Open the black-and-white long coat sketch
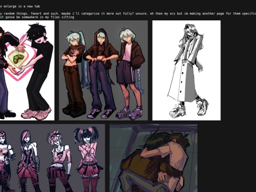Image resolution: width=256 pixels, height=192 pixels. [x=186, y=70]
